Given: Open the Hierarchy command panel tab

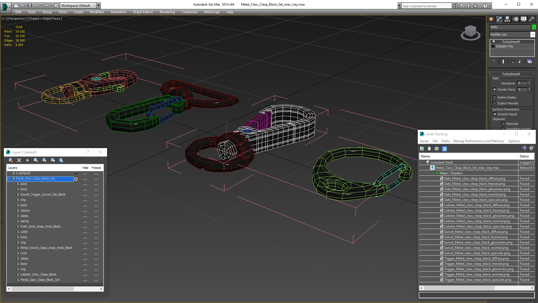Looking at the screenshot, I should [507, 19].
